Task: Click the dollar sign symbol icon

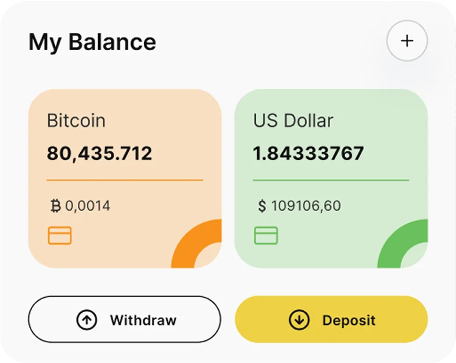Action: click(x=262, y=205)
